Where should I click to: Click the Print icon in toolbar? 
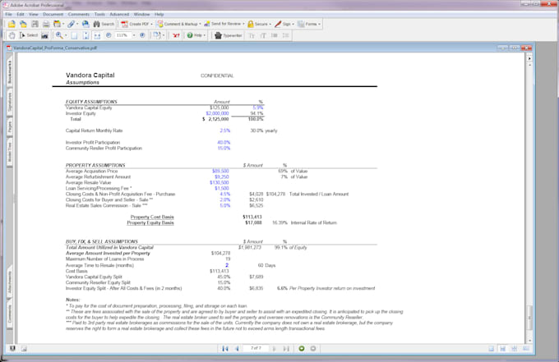pyautogui.click(x=46, y=25)
